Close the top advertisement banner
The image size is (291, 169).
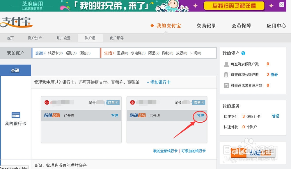[x=281, y=5]
